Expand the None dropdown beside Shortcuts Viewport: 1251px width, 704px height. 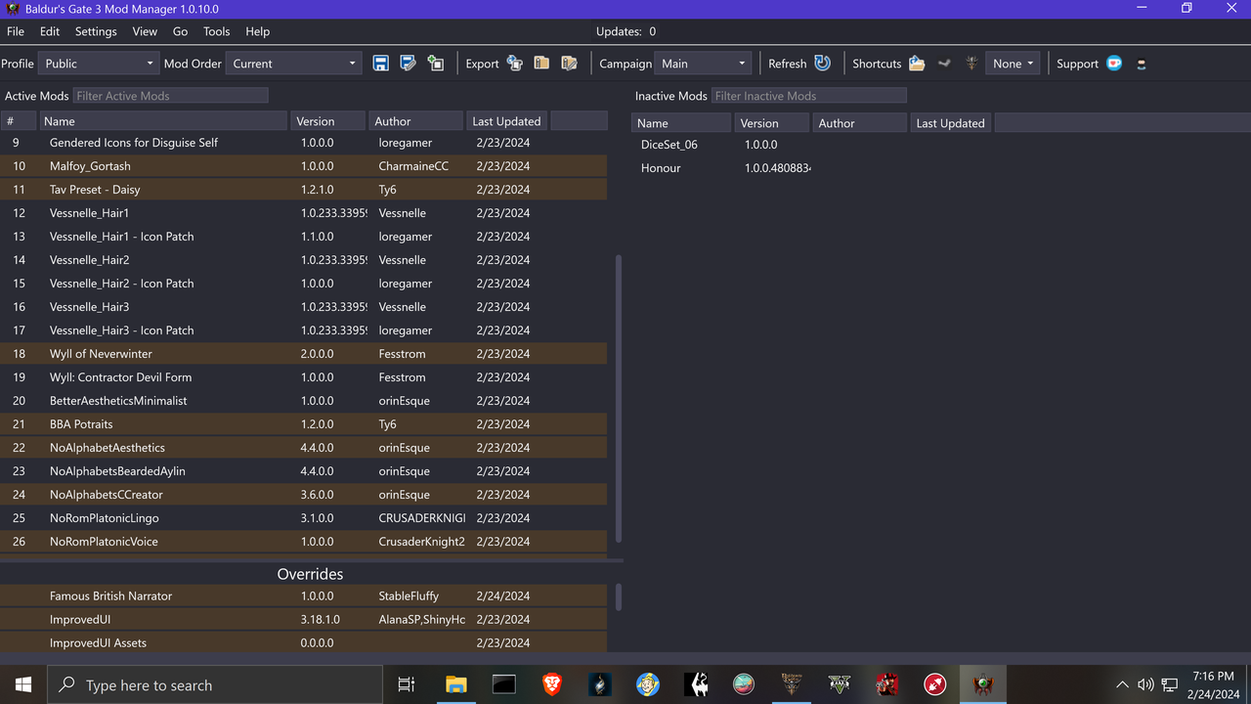click(1013, 64)
